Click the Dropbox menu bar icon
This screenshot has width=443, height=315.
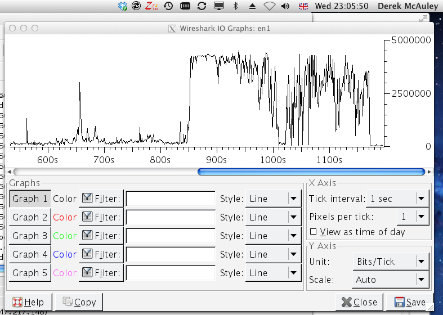[123, 6]
